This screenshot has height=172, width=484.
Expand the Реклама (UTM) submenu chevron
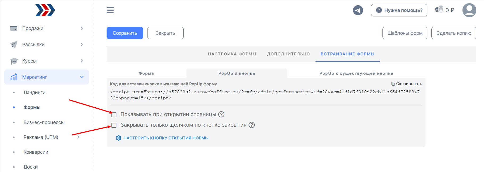point(78,137)
